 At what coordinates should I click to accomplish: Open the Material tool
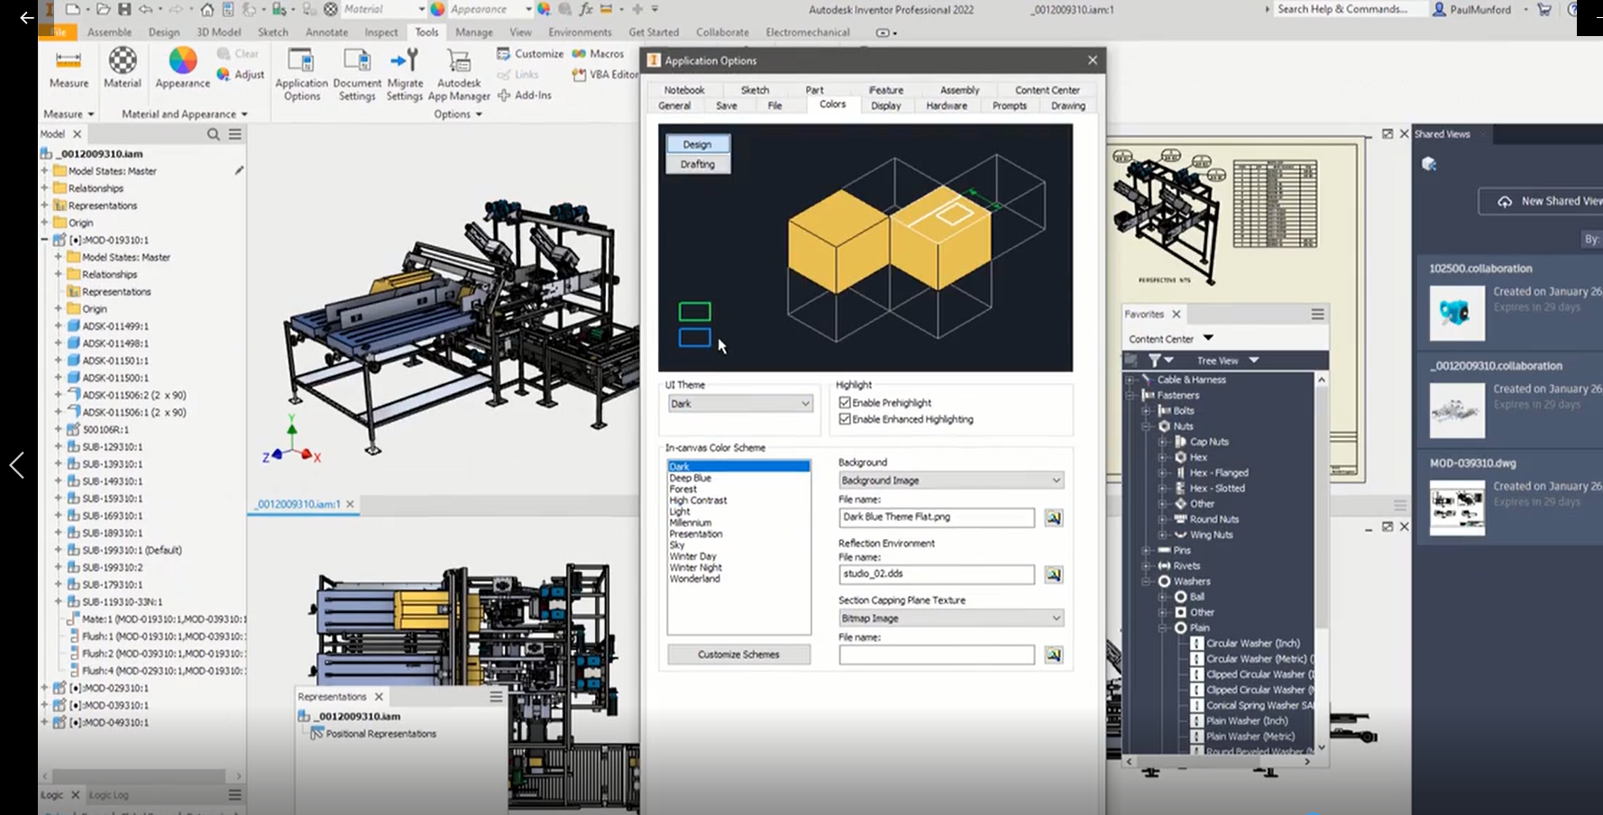pos(123,69)
